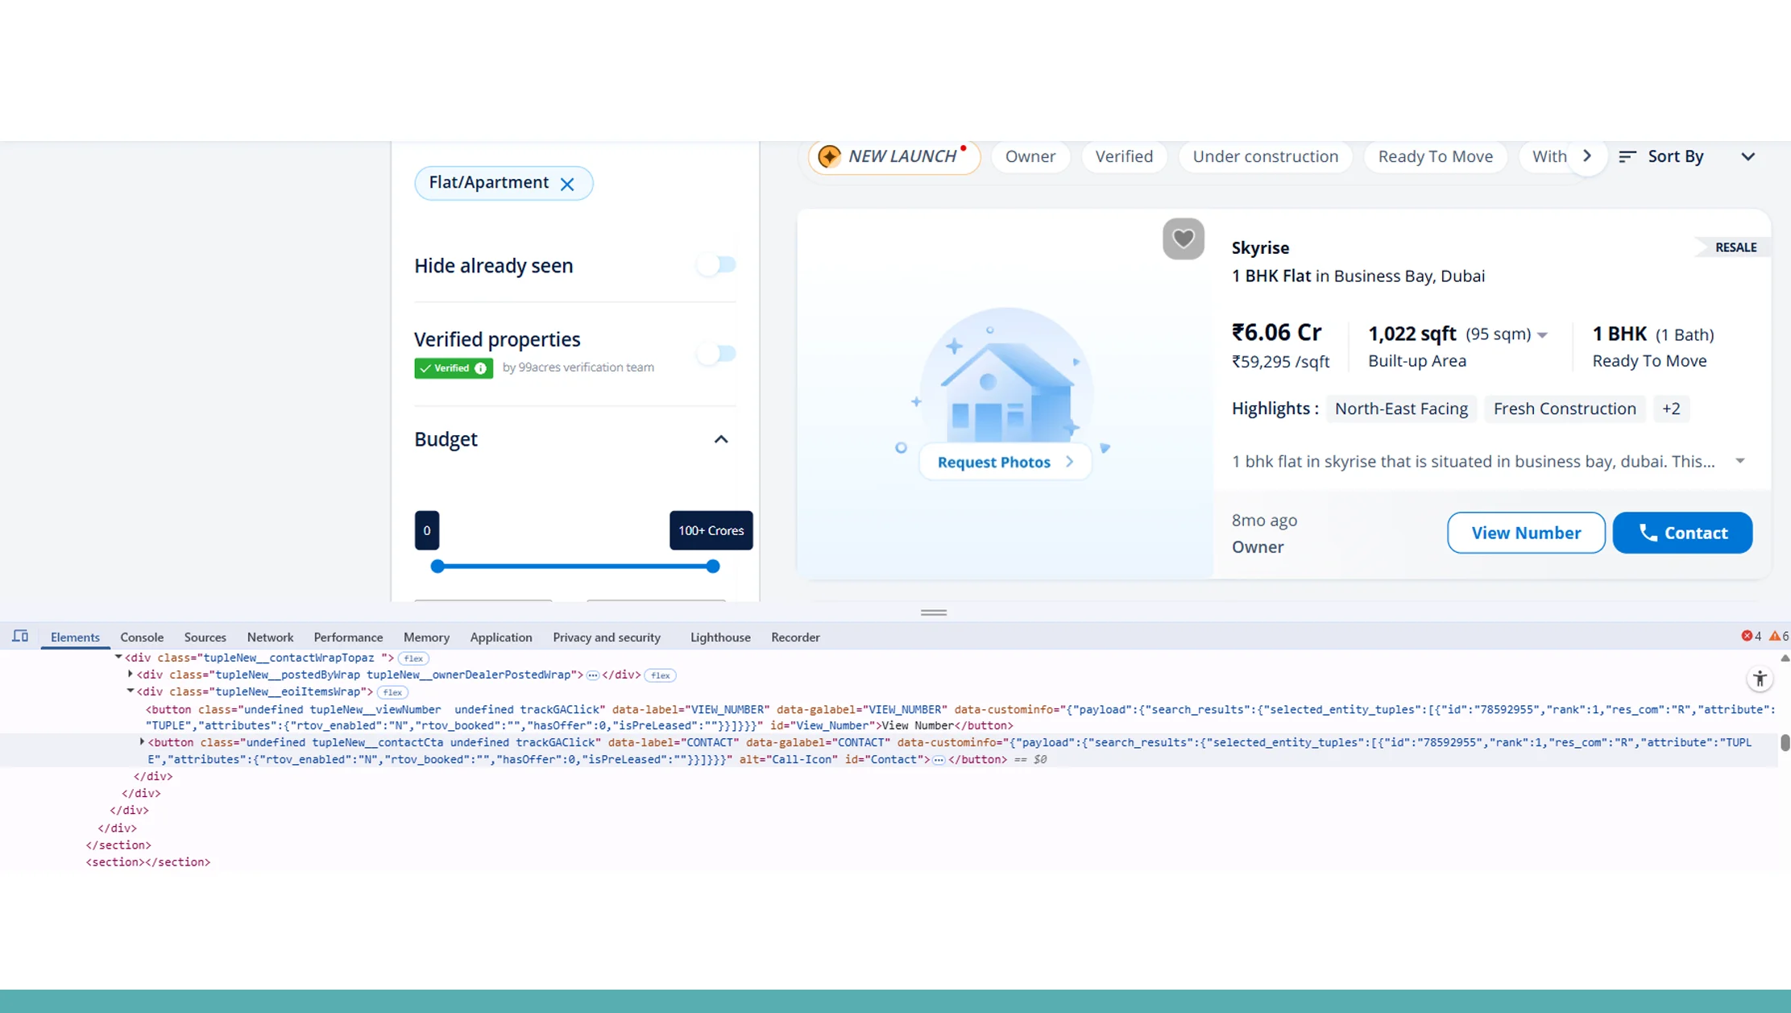Turn on Verified properties toggle
This screenshot has width=1791, height=1013.
coord(716,354)
